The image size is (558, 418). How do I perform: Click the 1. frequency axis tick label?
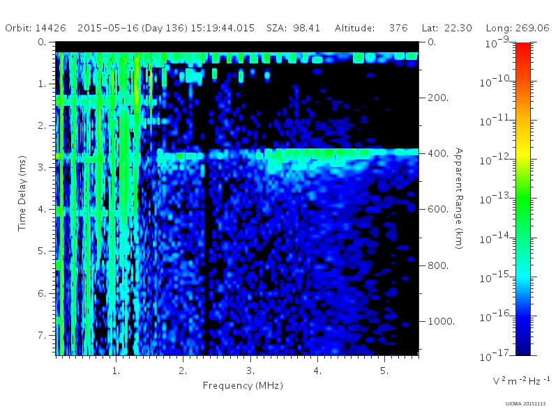pyautogui.click(x=116, y=371)
